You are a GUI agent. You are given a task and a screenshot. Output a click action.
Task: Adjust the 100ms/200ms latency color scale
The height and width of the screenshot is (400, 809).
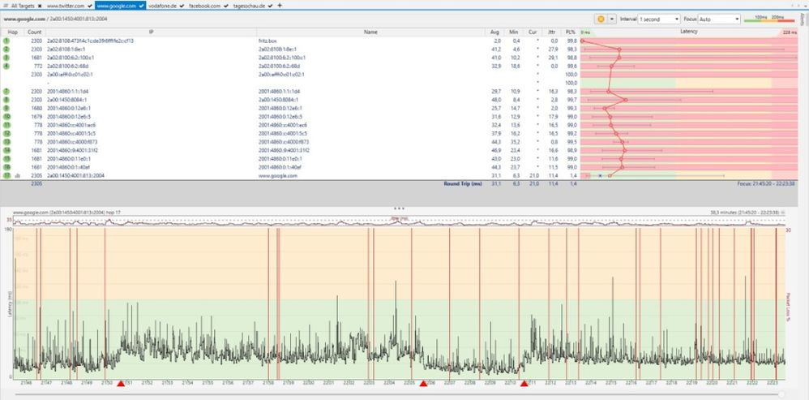tap(768, 19)
